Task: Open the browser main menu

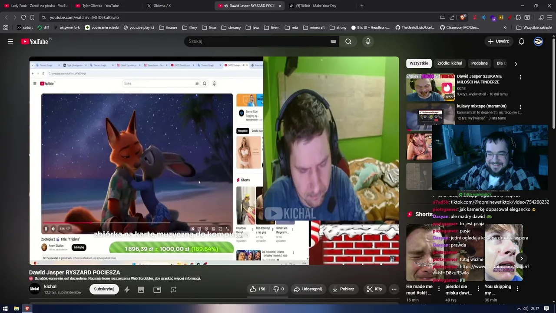Action: 549,17
